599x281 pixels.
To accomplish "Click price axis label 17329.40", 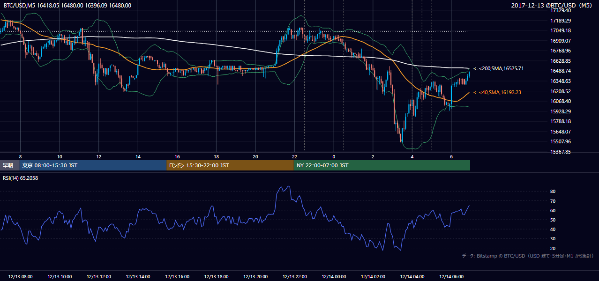I will point(561,10).
